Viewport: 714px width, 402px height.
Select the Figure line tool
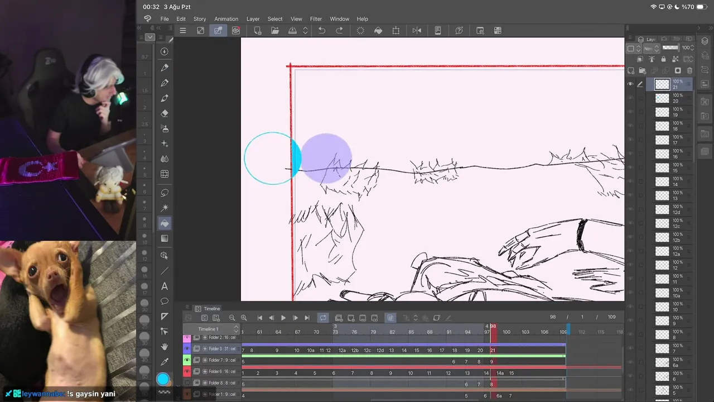click(x=165, y=271)
